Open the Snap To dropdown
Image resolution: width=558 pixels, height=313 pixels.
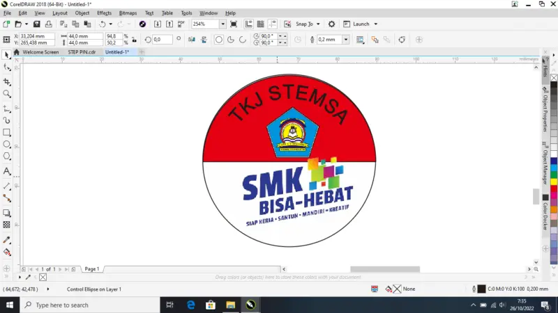318,24
